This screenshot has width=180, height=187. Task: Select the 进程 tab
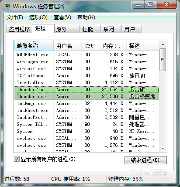pos(43,28)
